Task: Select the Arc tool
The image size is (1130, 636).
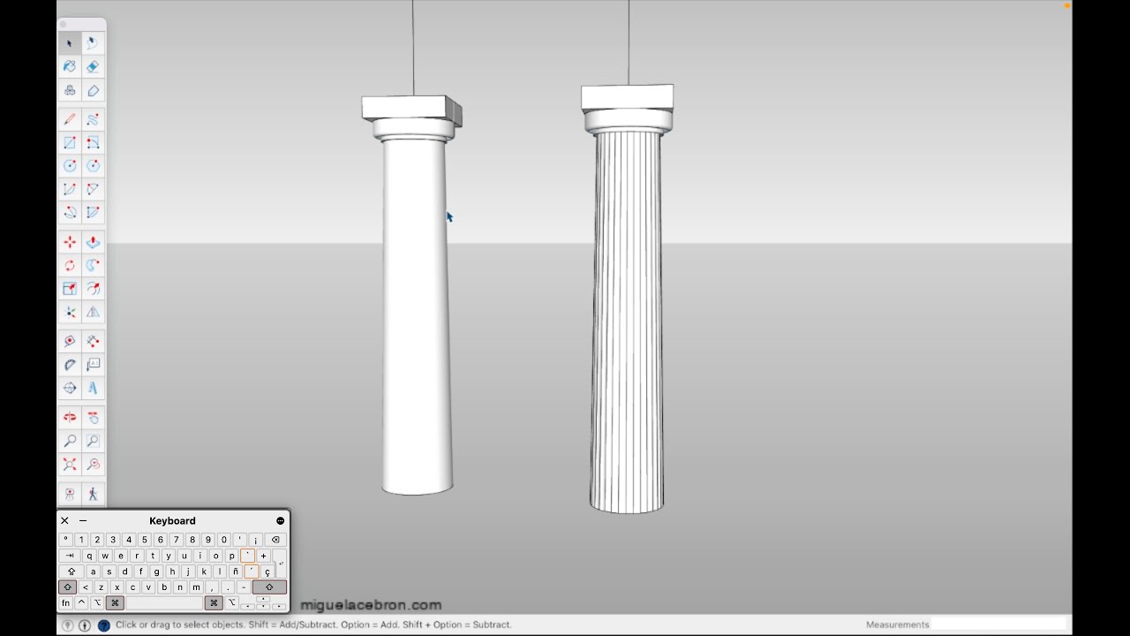Action: click(x=70, y=189)
